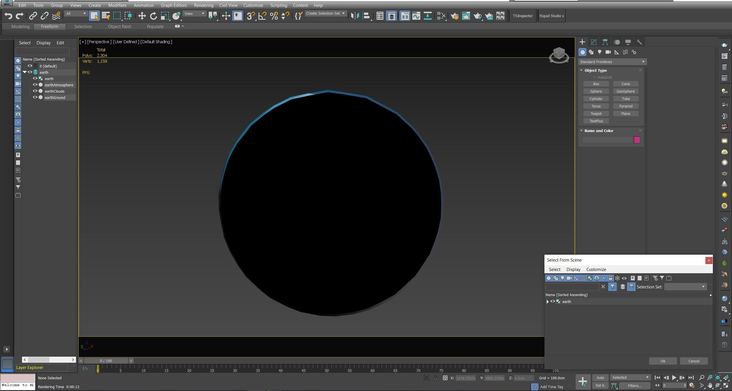Enable the AutoGrid checkbox
Screen dimensions: 732x391
tap(595, 77)
